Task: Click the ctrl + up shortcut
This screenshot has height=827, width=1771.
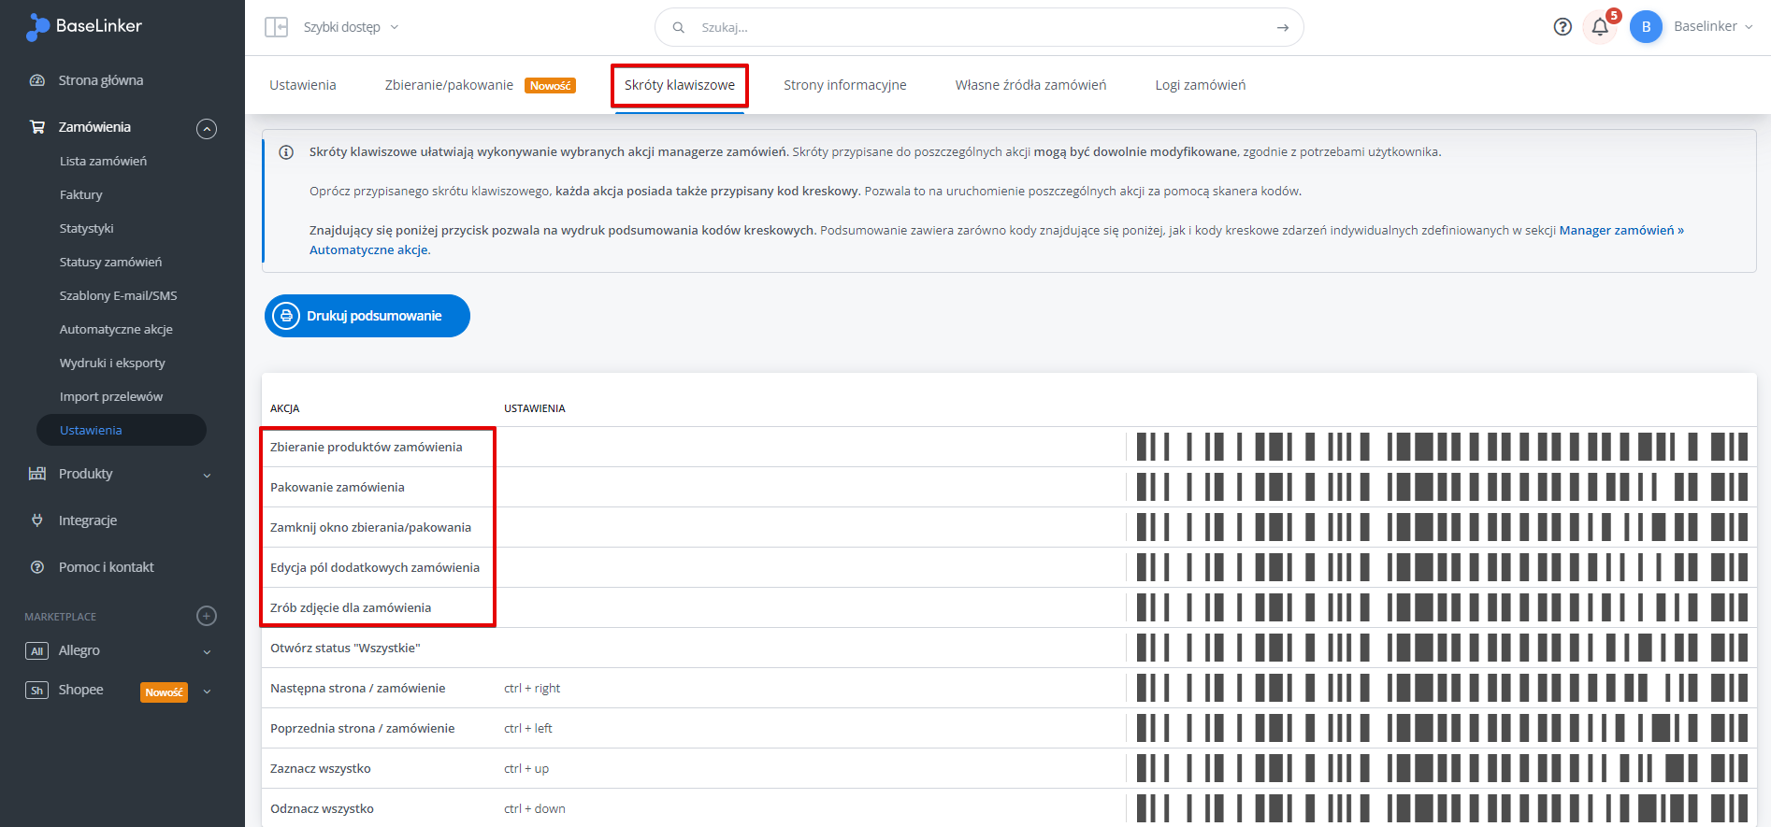Action: (526, 769)
